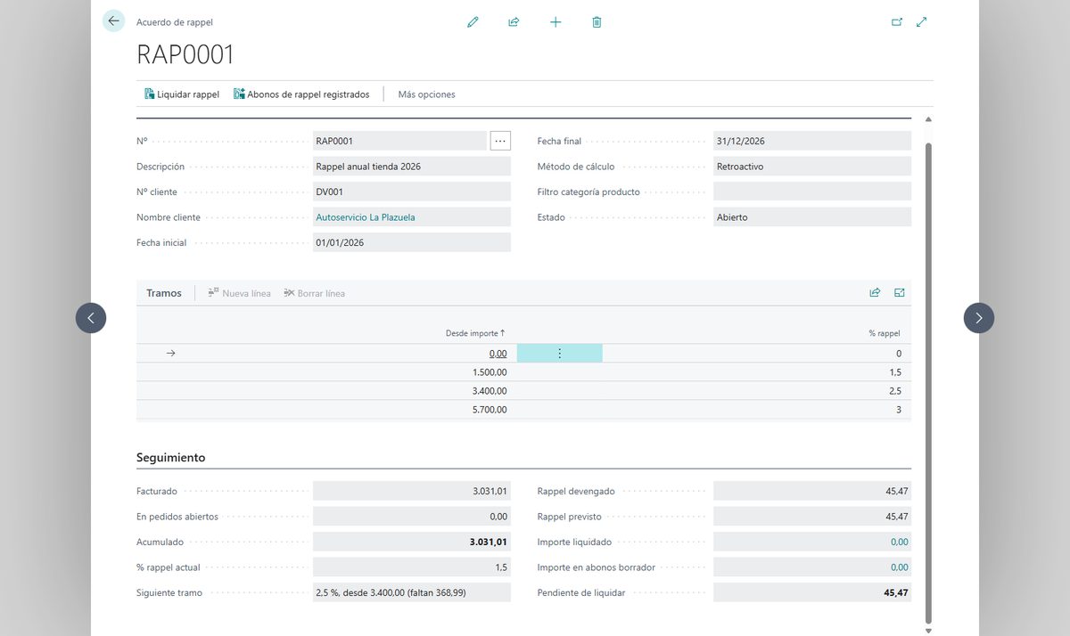This screenshot has width=1070, height=636.
Task: Open row options for the 0,00 line
Action: [x=560, y=354]
